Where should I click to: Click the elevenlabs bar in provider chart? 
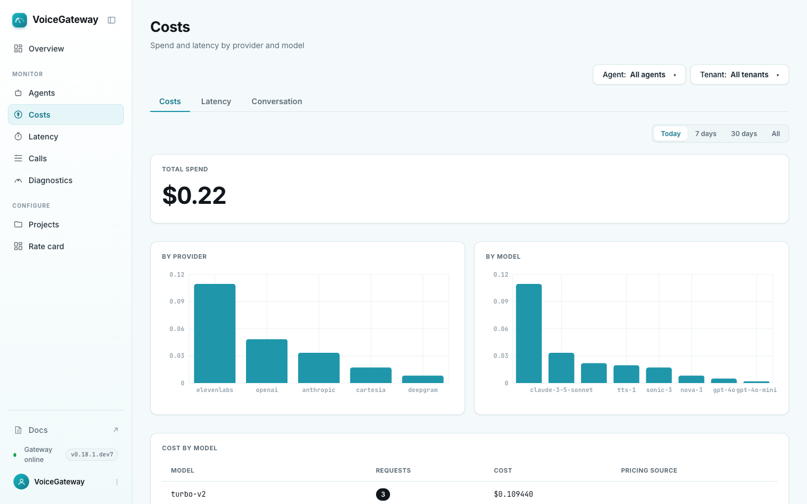pyautogui.click(x=215, y=333)
